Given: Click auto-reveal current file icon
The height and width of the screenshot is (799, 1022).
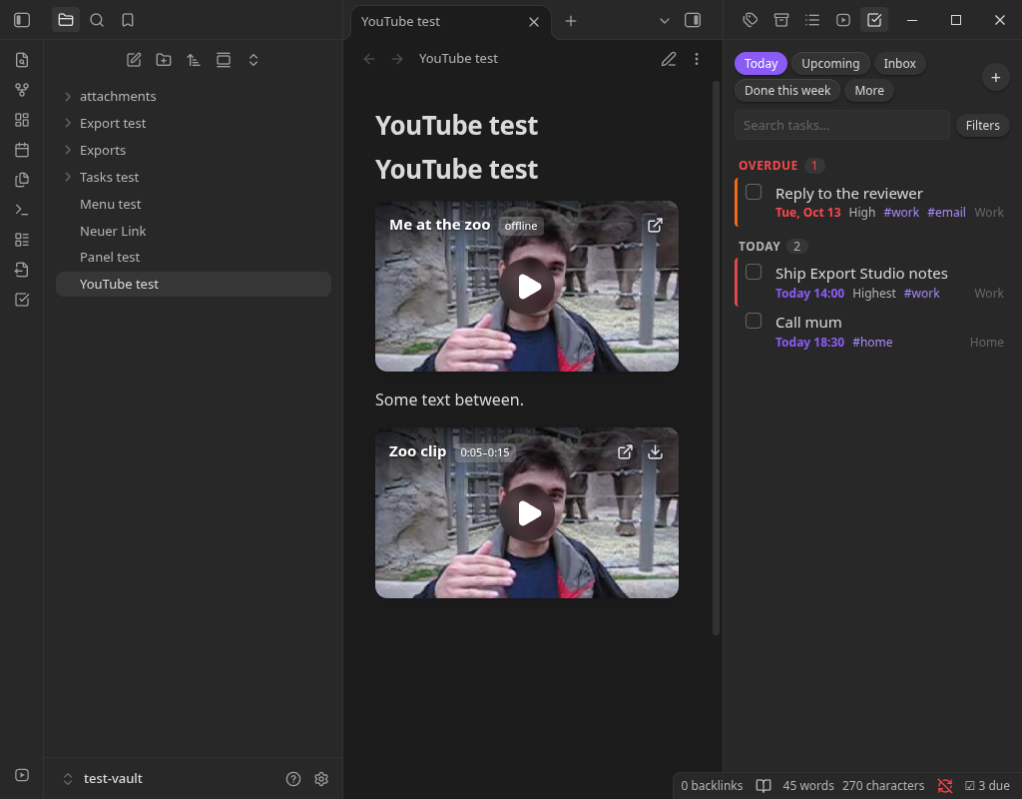Looking at the screenshot, I should [x=224, y=60].
